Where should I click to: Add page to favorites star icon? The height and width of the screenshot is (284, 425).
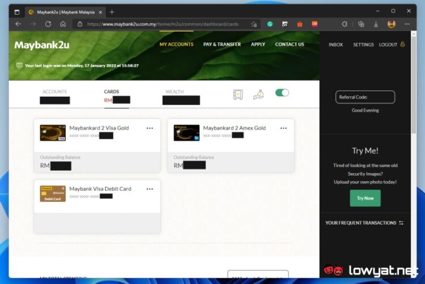(x=254, y=24)
